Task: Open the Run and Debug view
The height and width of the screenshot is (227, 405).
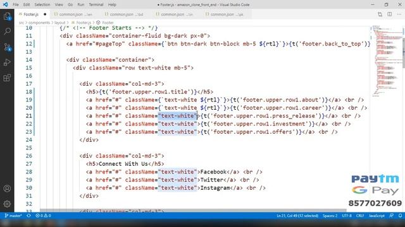Action: [x=7, y=62]
